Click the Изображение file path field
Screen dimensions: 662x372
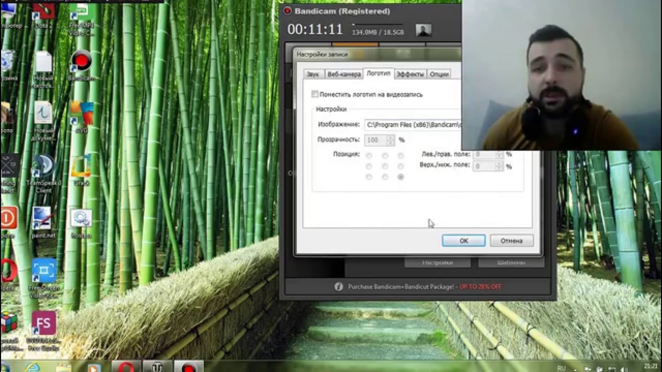point(413,125)
